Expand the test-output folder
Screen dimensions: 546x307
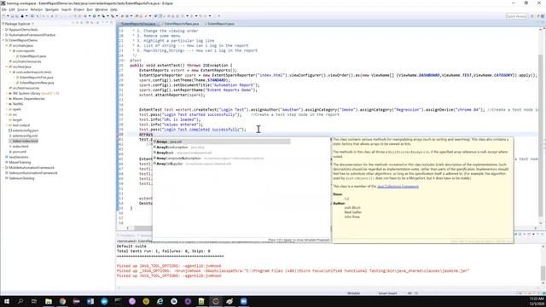click(7, 125)
